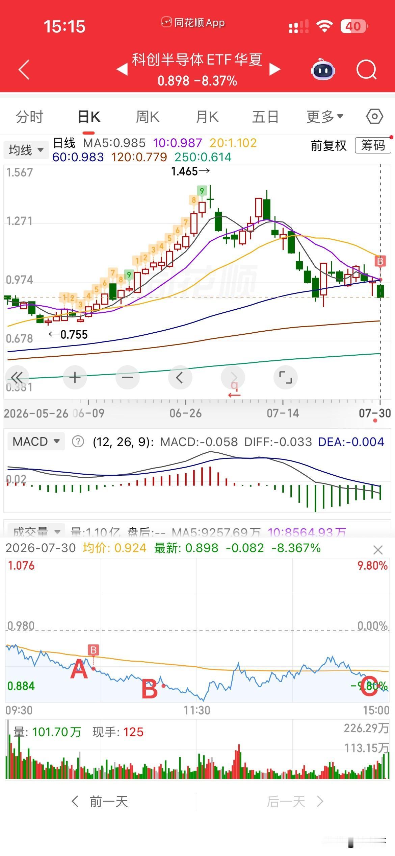Go to 前一天 intraday chart

(100, 801)
